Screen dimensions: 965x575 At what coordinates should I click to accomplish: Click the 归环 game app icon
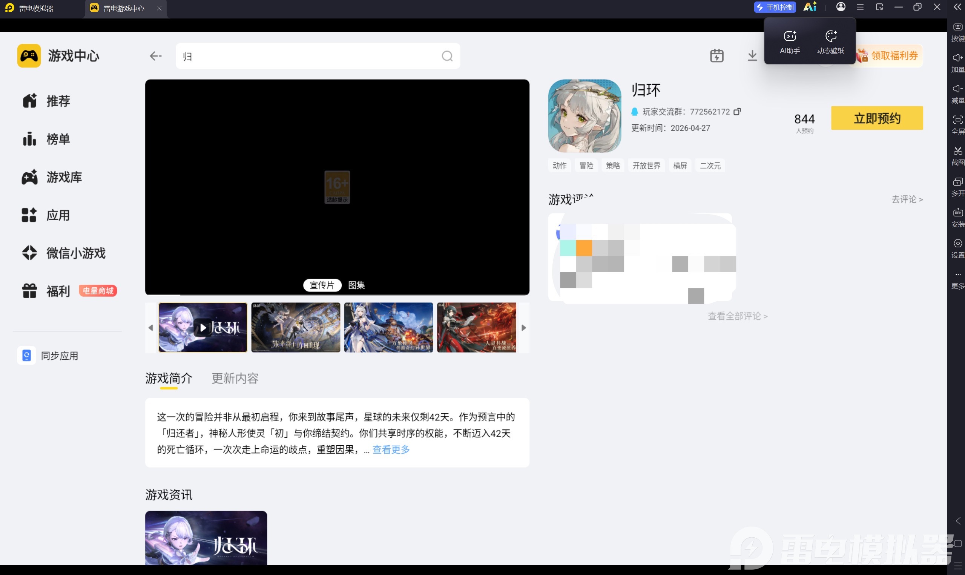pyautogui.click(x=585, y=116)
